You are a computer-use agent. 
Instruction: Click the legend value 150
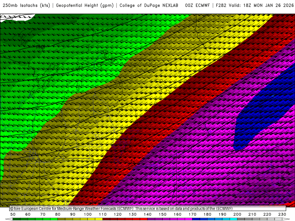pyautogui.click(x=162, y=214)
